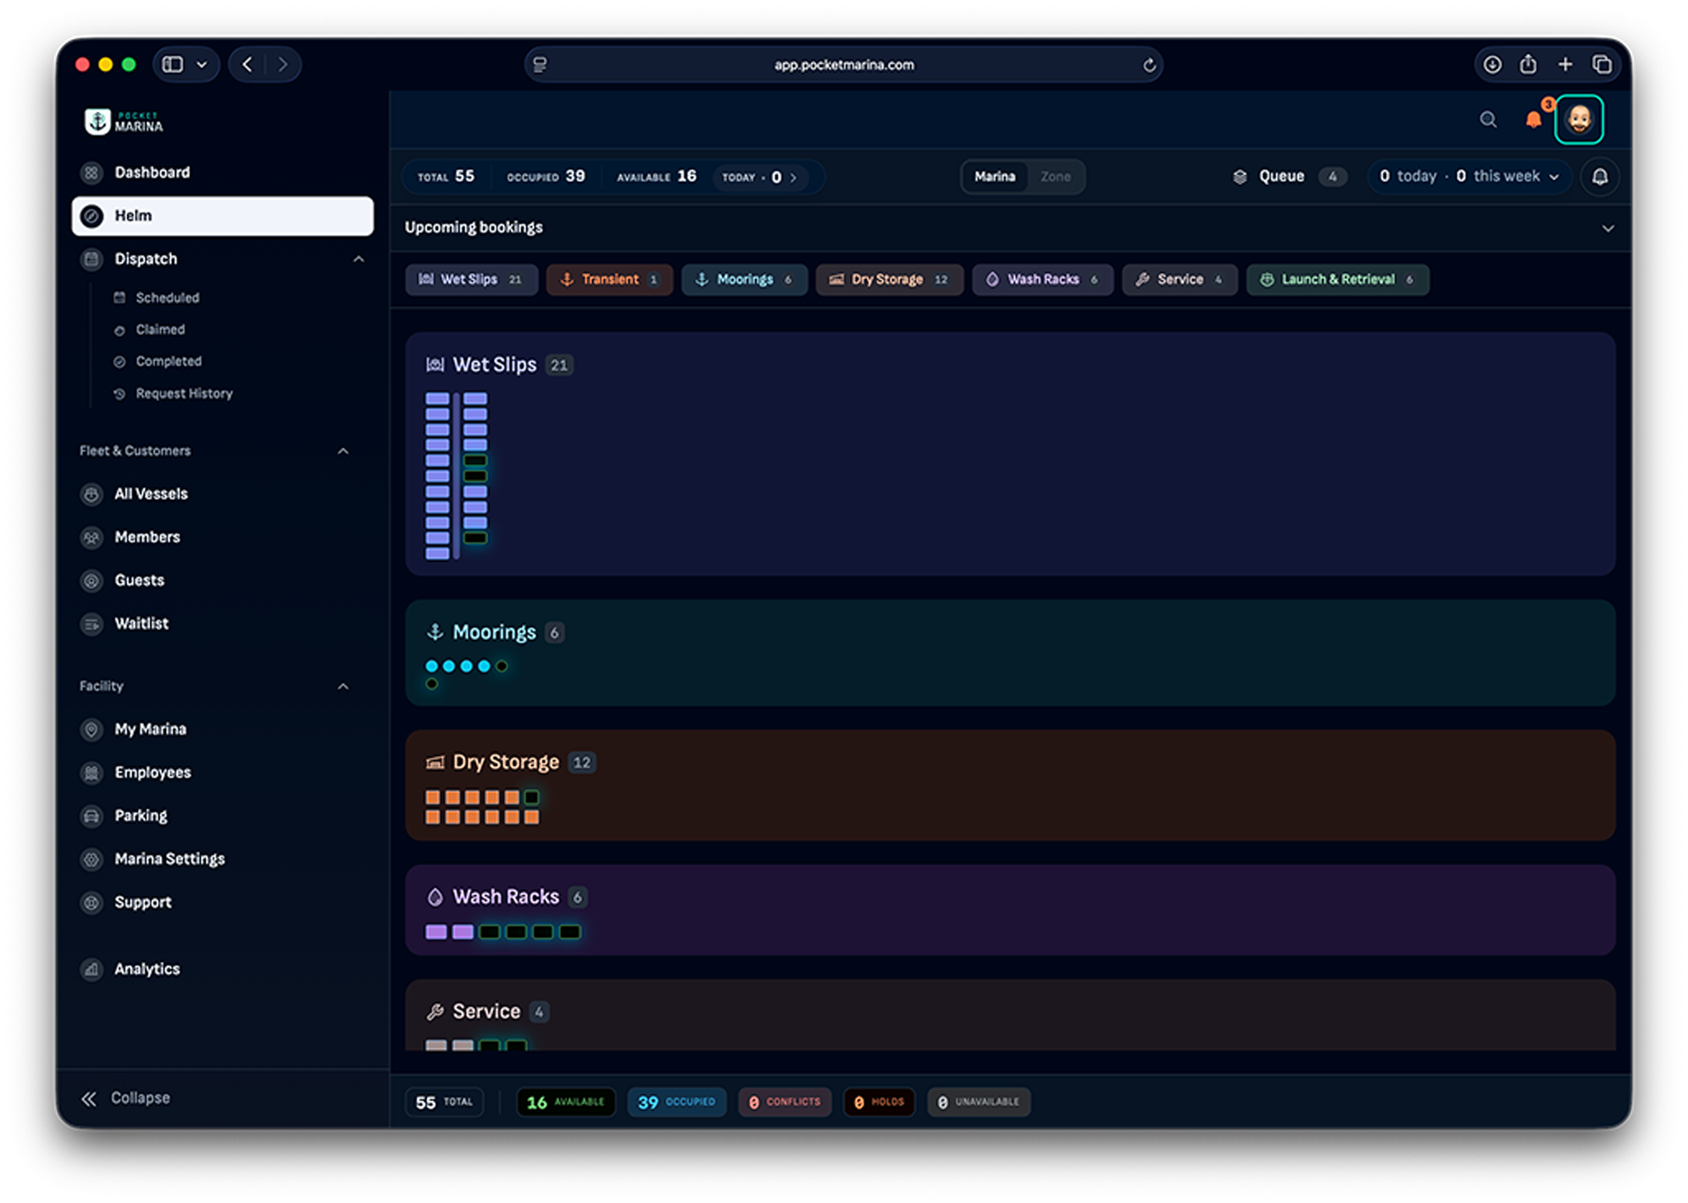The height and width of the screenshot is (1203, 1688).
Task: Filter by Transient chip
Action: tap(609, 279)
